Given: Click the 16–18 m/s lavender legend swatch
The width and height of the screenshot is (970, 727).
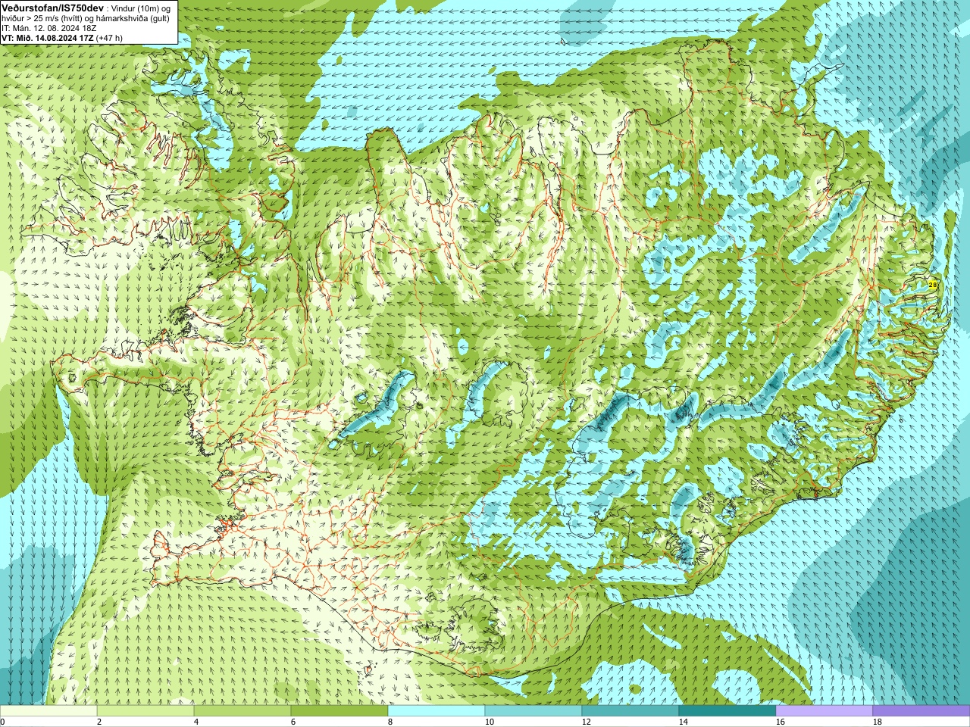Looking at the screenshot, I should pos(824,711).
